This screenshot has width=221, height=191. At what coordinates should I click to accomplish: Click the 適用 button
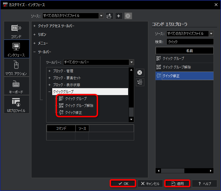point(177,183)
